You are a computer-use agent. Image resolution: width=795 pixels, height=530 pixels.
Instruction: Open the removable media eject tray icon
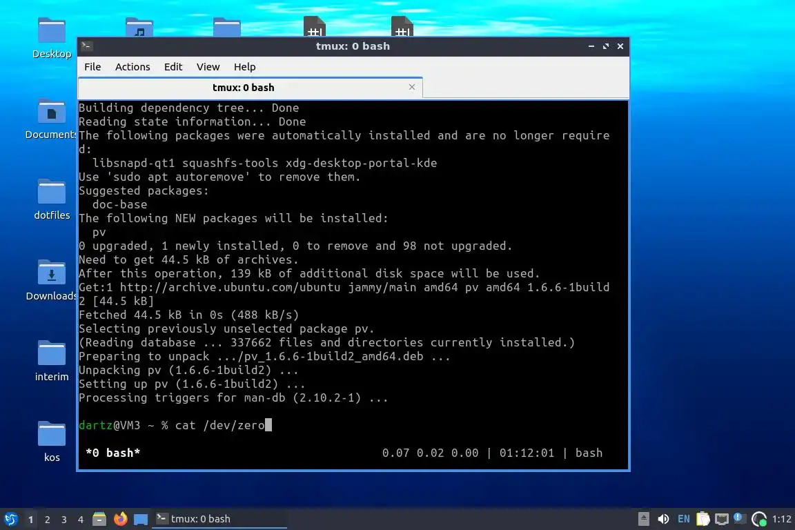643,519
